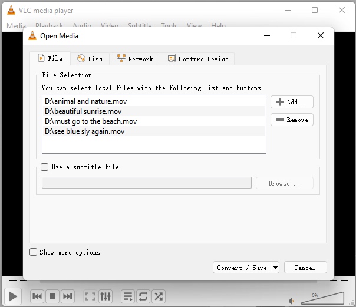This screenshot has height=307, width=356.
Task: Click the Stop playback button
Action: click(x=52, y=296)
